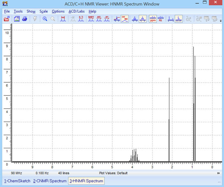Click the peak width measure icon
Screen dimensions: 224x187
click(63, 19)
